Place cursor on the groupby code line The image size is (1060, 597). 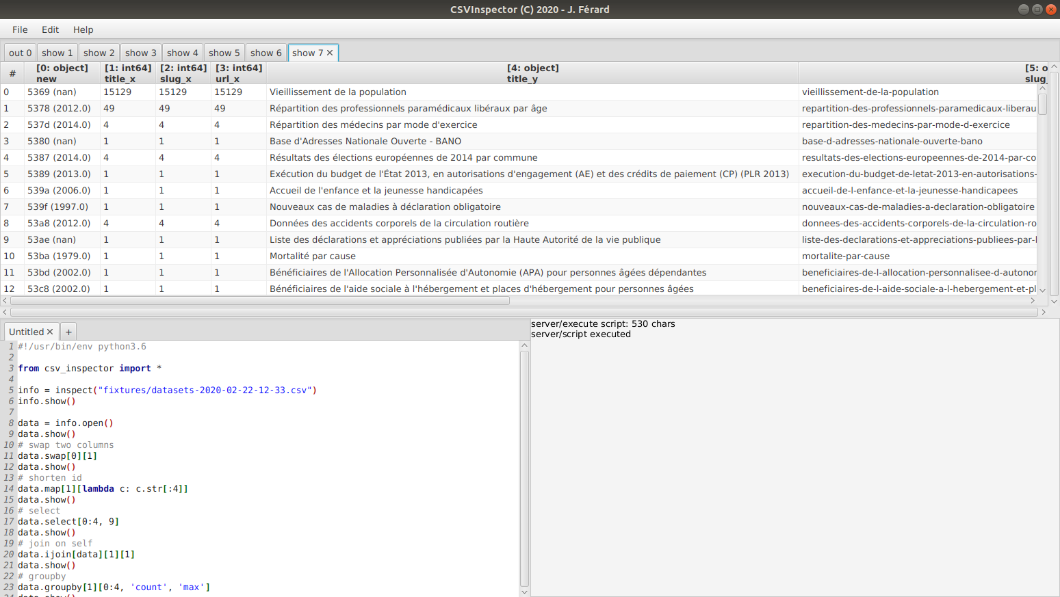(x=114, y=587)
